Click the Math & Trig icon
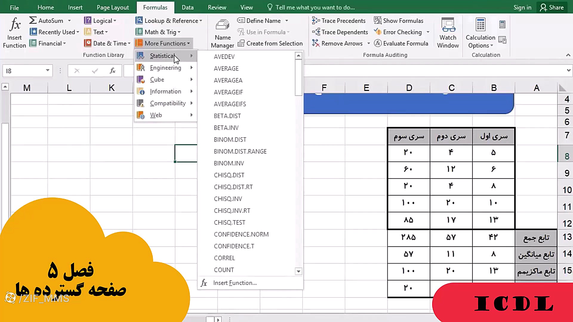The image size is (573, 322). point(139,32)
